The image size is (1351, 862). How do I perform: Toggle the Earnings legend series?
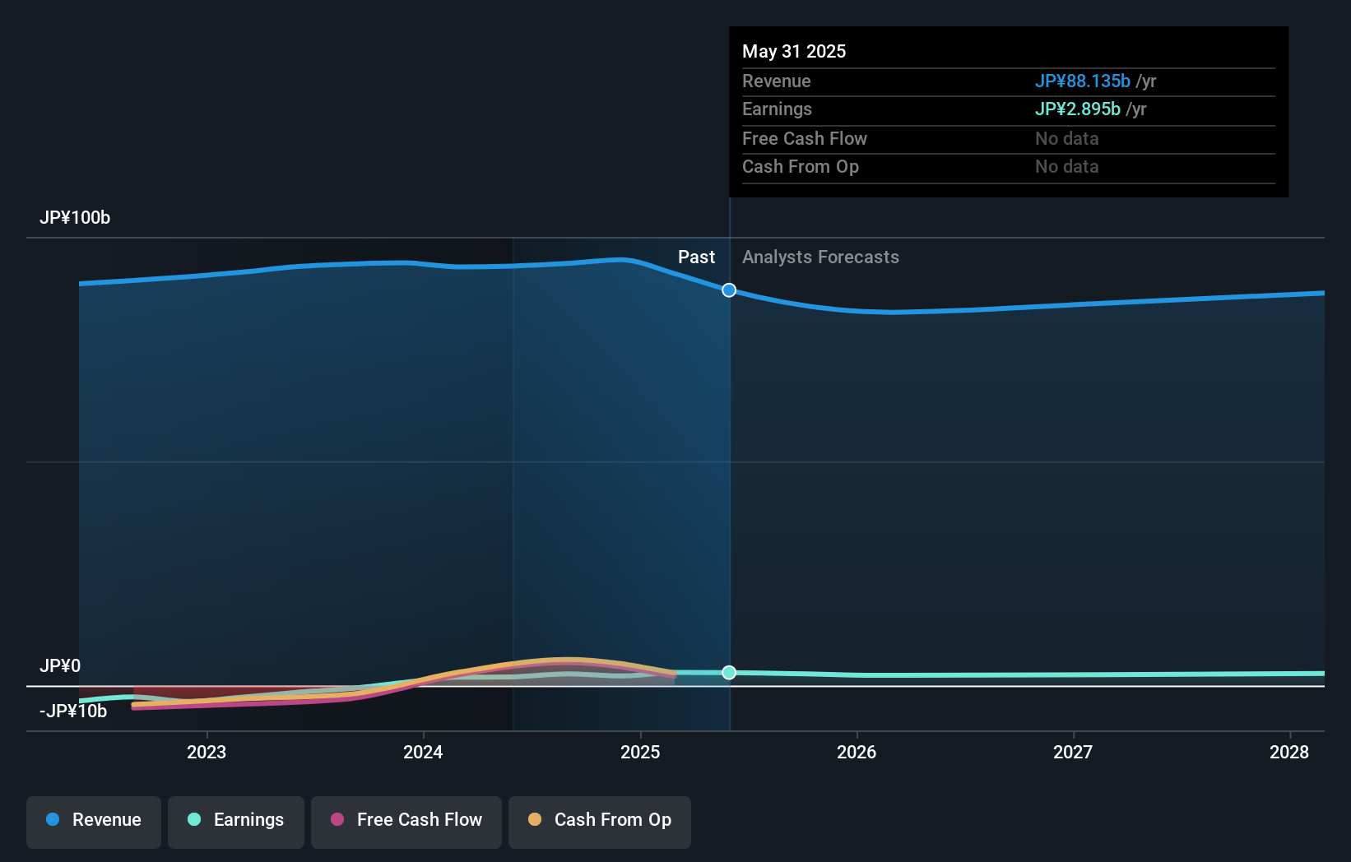pos(236,822)
